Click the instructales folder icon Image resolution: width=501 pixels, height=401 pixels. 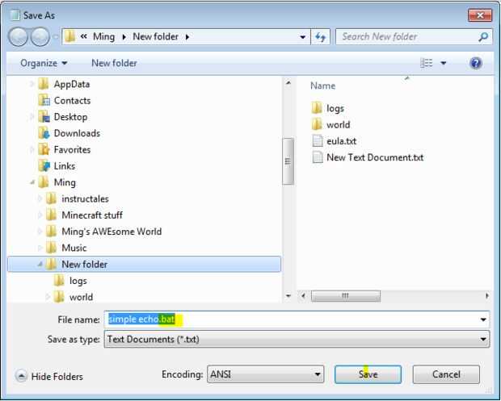[x=51, y=198]
